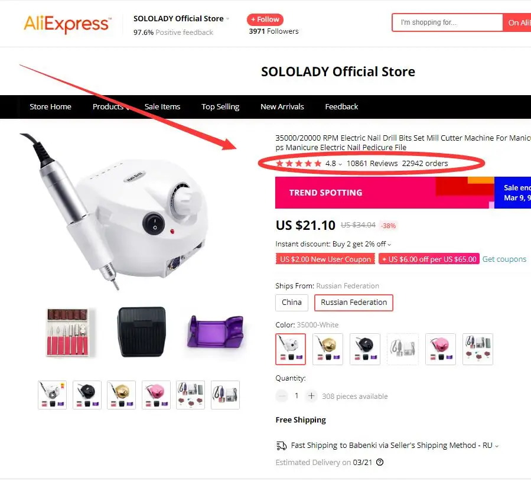This screenshot has height=481, width=531.
Task: Click the shipping truck icon
Action: 281,446
